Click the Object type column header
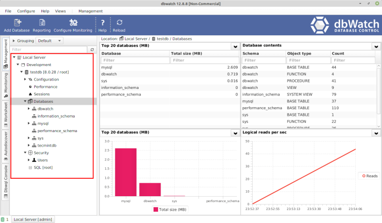Screen dimensions: 382x223 [x=299, y=53]
